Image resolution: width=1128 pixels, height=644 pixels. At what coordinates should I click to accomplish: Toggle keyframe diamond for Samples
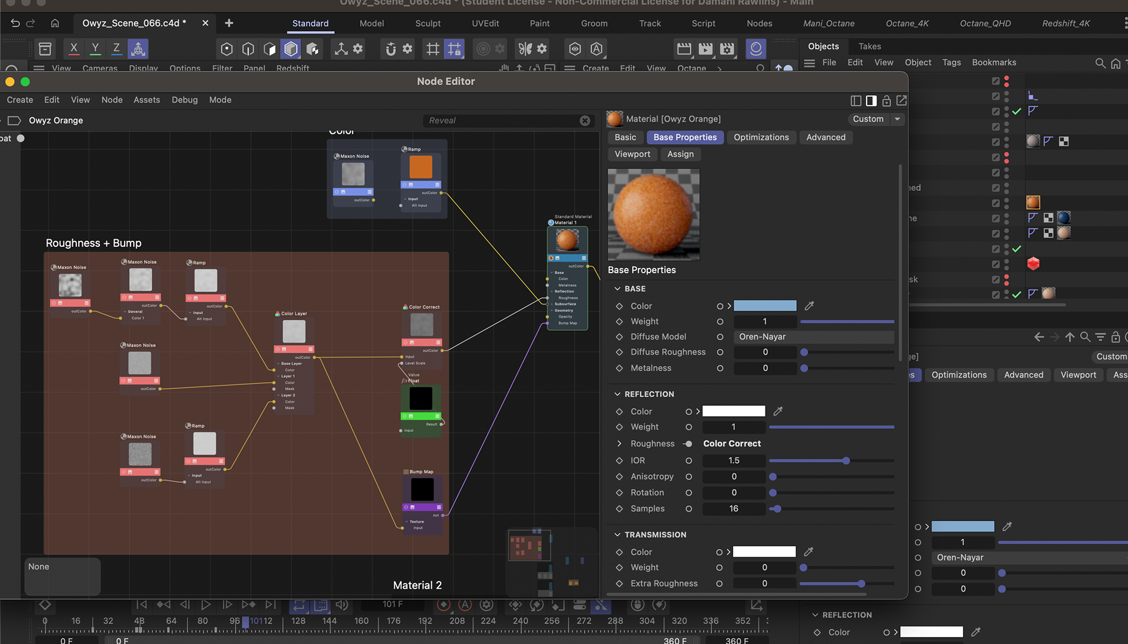tap(619, 509)
